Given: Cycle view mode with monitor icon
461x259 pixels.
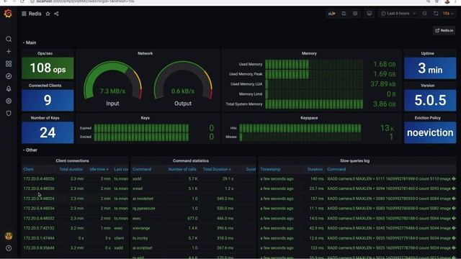Looking at the screenshot, I should click(x=370, y=14).
